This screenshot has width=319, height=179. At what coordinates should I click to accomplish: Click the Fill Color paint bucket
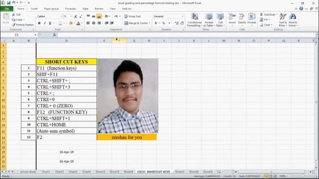pyautogui.click(x=70, y=23)
